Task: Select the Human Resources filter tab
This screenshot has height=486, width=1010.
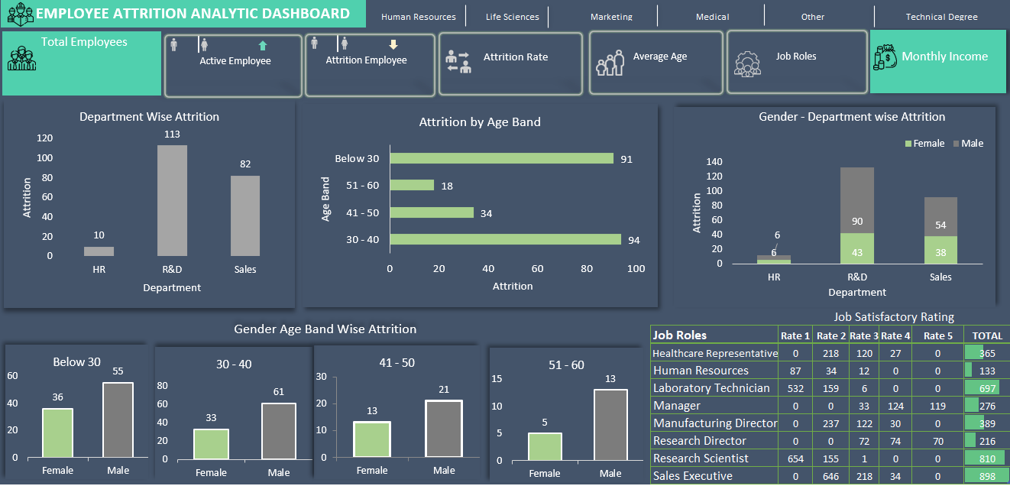Action: (418, 16)
